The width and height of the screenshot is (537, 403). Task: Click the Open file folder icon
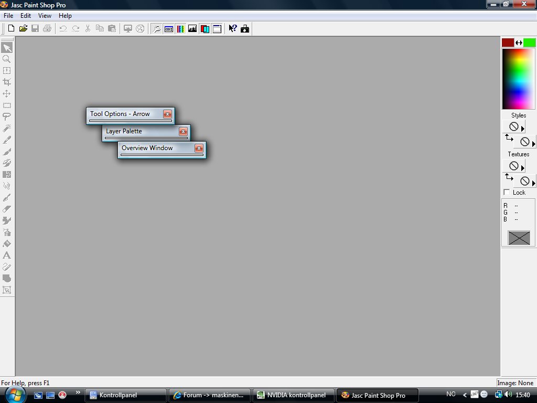click(23, 28)
